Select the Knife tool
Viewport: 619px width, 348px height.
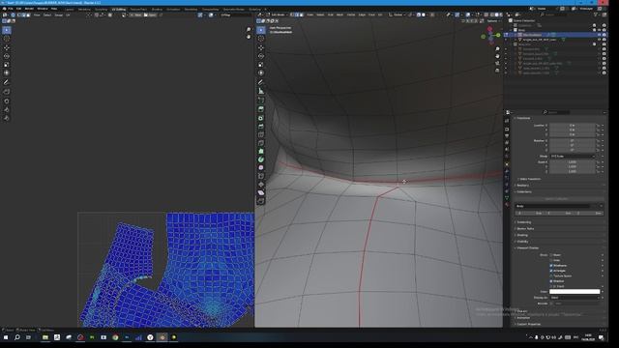[x=261, y=143]
